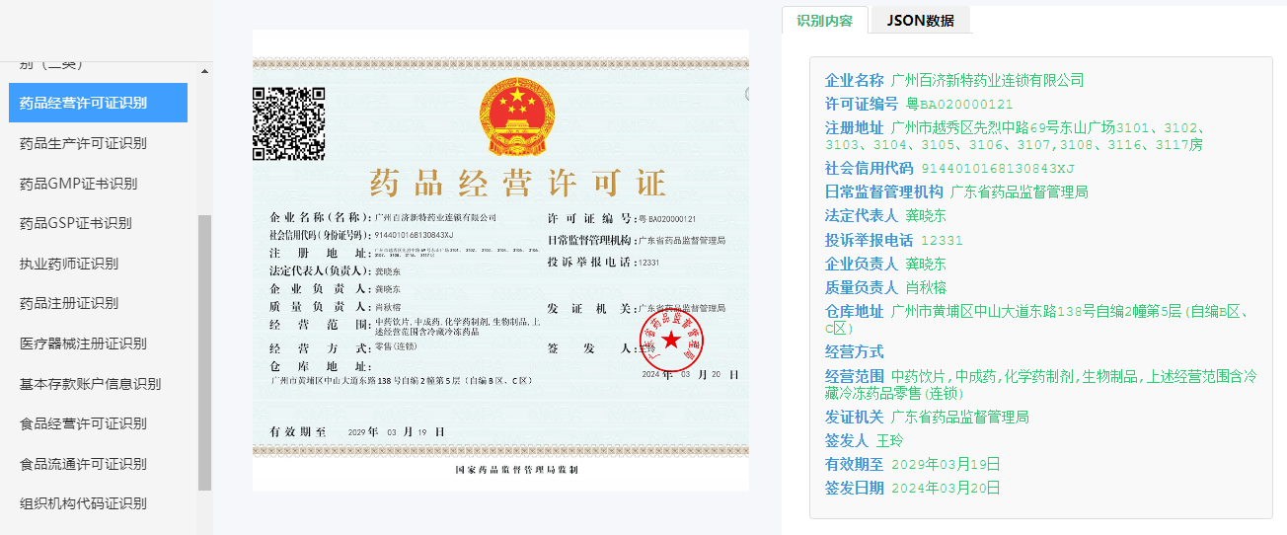Image resolution: width=1287 pixels, height=535 pixels.
Task: Switch to the 识别内容 tab
Action: coord(824,20)
